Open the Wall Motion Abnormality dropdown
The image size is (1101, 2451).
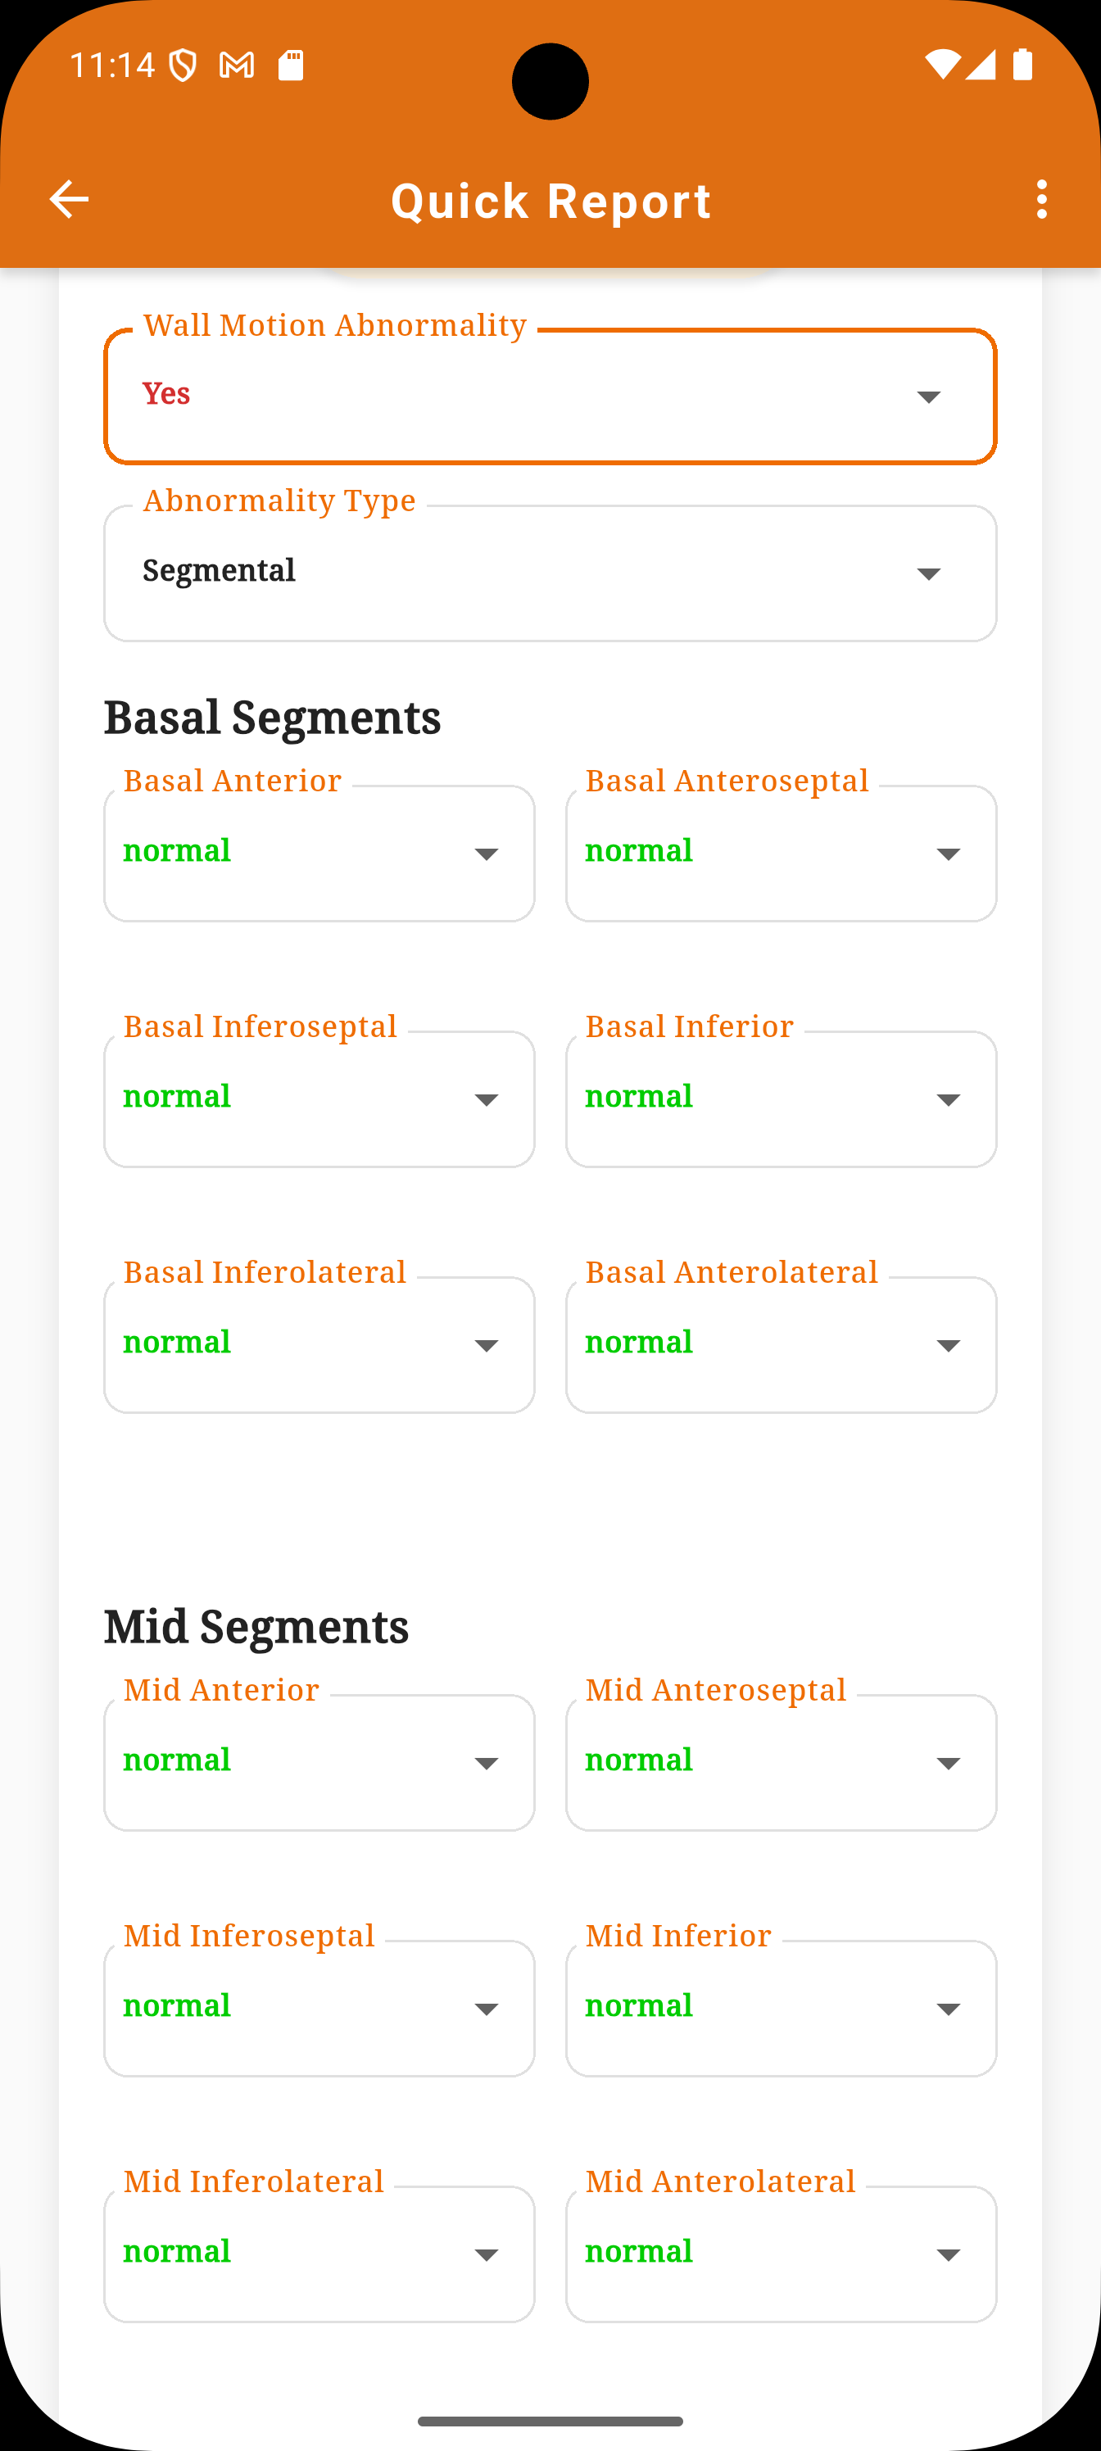tap(550, 396)
